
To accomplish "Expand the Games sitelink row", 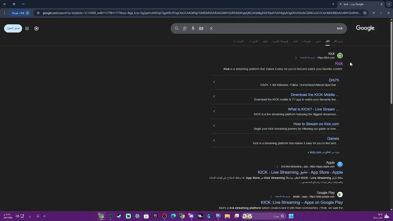I will click(x=214, y=140).
